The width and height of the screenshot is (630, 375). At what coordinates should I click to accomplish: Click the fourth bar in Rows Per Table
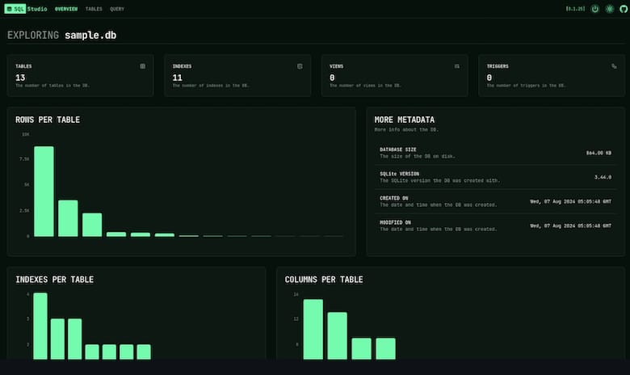click(x=116, y=234)
